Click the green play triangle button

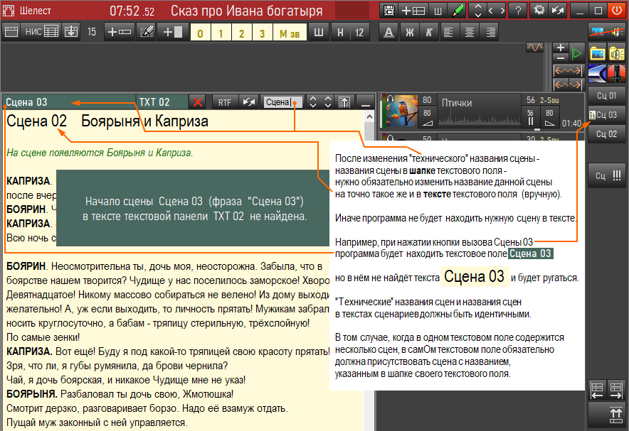[576, 53]
